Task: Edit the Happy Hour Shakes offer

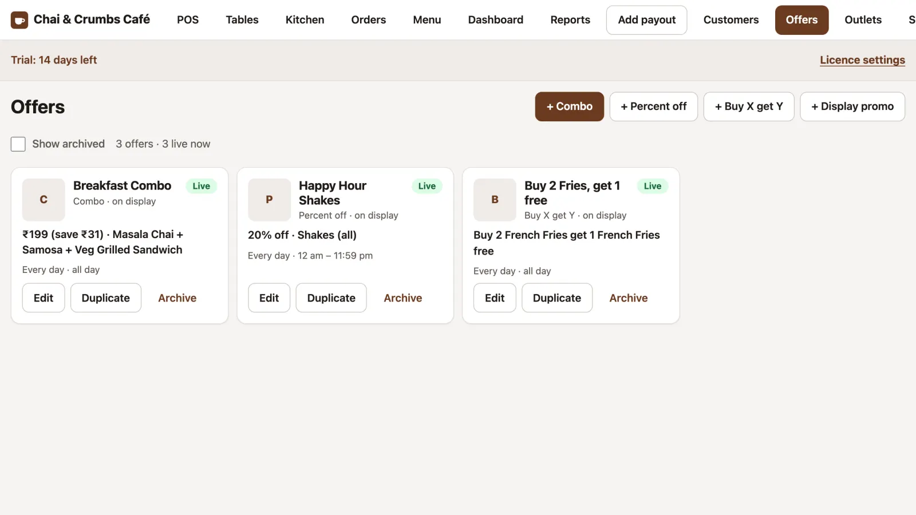Action: [269, 298]
